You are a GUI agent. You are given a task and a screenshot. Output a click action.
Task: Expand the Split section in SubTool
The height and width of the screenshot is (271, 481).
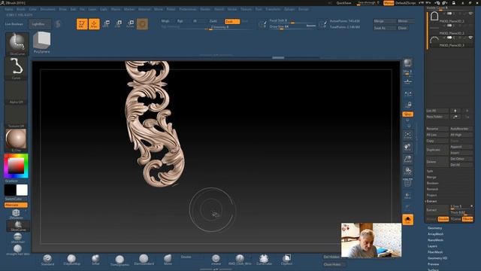pos(430,171)
